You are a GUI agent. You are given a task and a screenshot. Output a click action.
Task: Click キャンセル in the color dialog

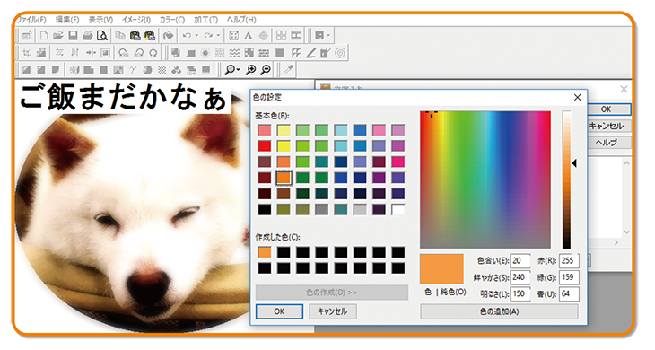(333, 311)
